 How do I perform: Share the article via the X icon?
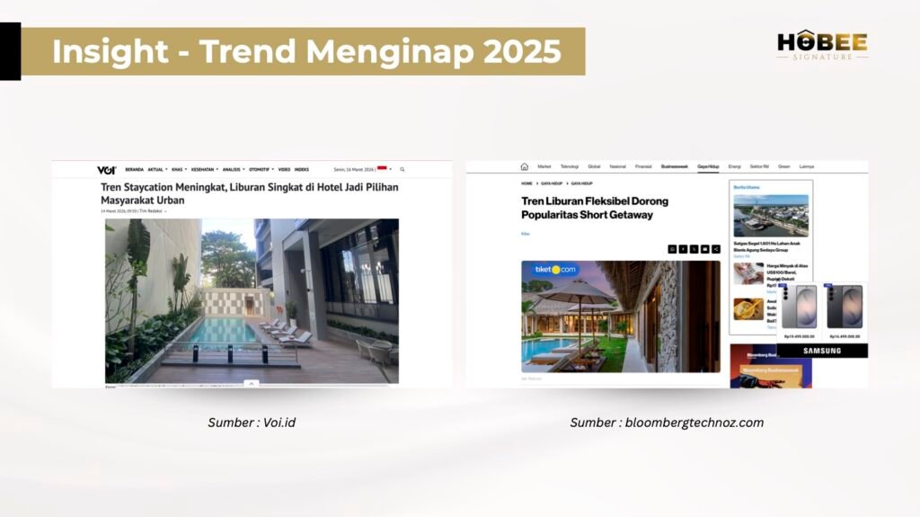(694, 248)
